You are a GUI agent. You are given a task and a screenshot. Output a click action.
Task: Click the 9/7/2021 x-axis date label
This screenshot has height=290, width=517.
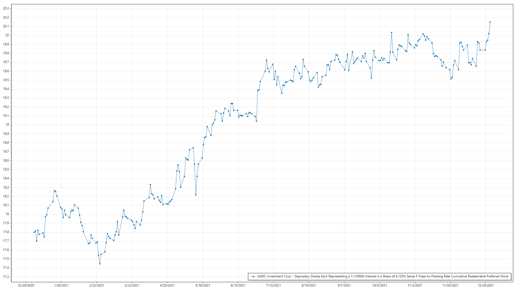coord(344,285)
